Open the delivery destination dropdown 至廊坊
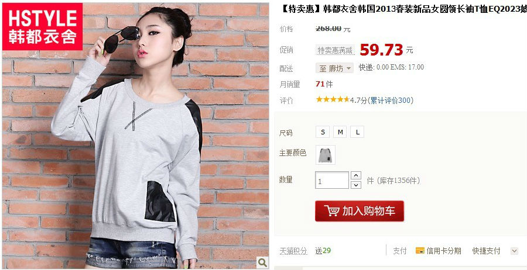527x270 pixels. (334, 68)
